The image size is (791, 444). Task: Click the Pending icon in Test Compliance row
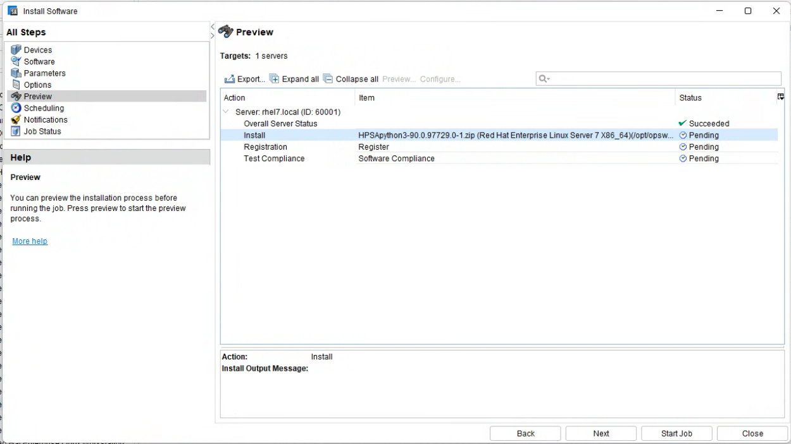coord(683,159)
